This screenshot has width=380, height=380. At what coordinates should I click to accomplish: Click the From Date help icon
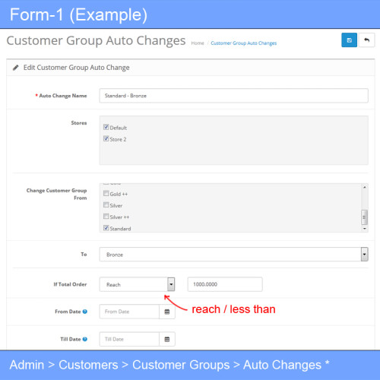(x=85, y=312)
